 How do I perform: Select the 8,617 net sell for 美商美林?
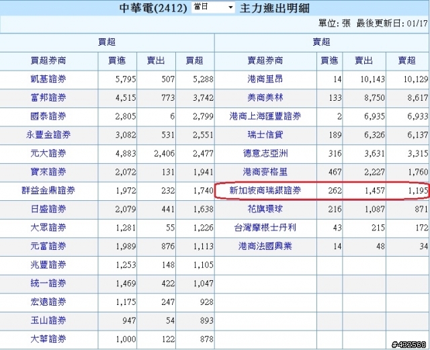(418, 98)
